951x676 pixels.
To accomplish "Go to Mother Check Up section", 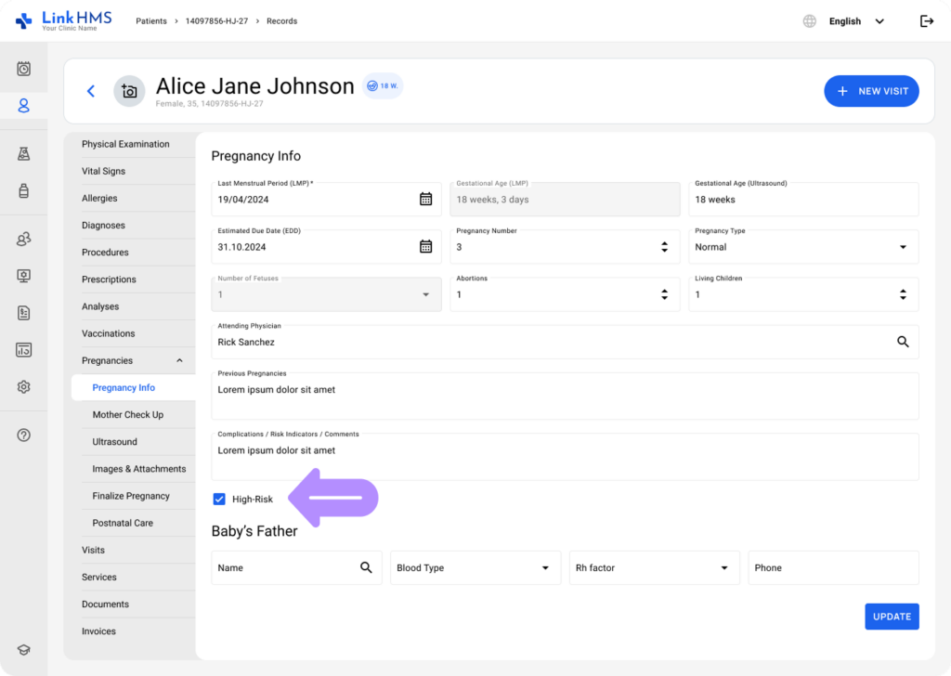I will (127, 415).
